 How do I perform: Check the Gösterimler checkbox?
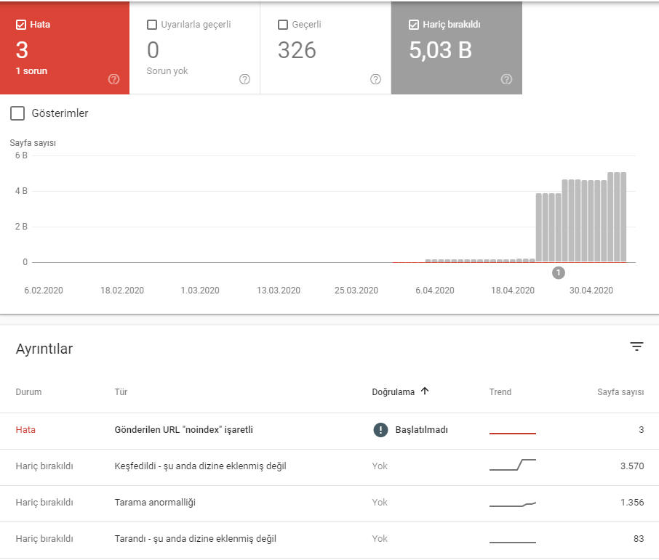[17, 113]
